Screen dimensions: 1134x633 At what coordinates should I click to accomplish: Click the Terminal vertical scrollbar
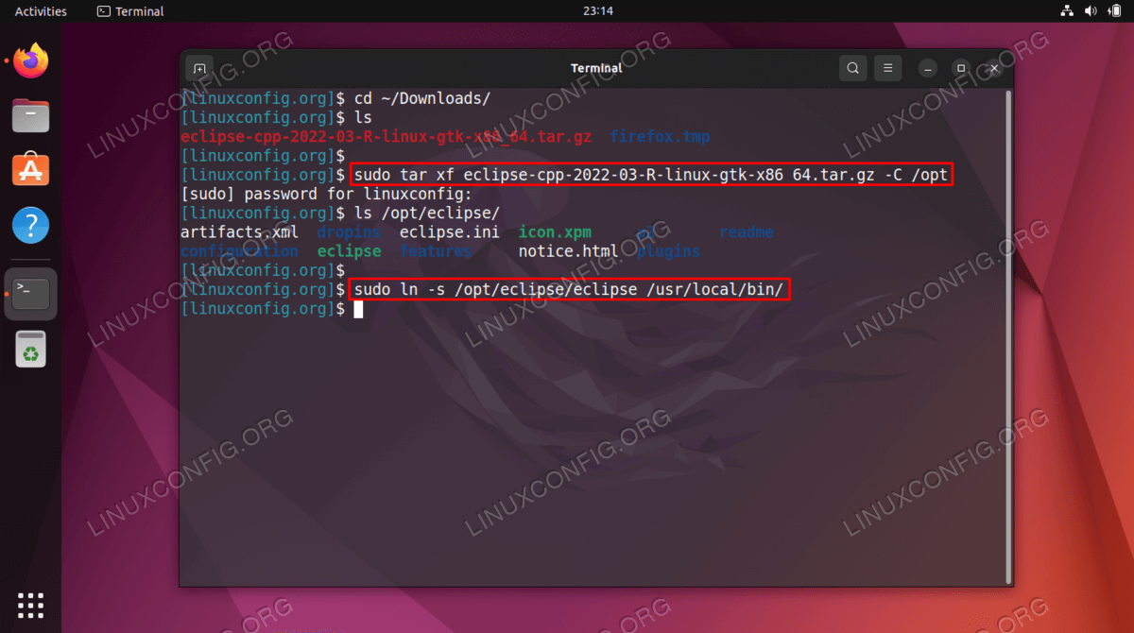[1008, 335]
